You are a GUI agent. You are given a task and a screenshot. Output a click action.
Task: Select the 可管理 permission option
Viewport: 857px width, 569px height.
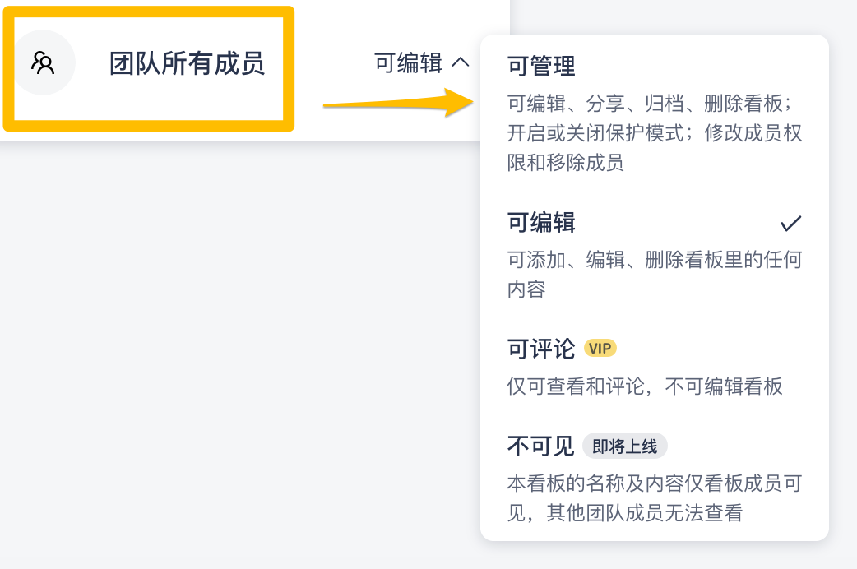tap(541, 66)
